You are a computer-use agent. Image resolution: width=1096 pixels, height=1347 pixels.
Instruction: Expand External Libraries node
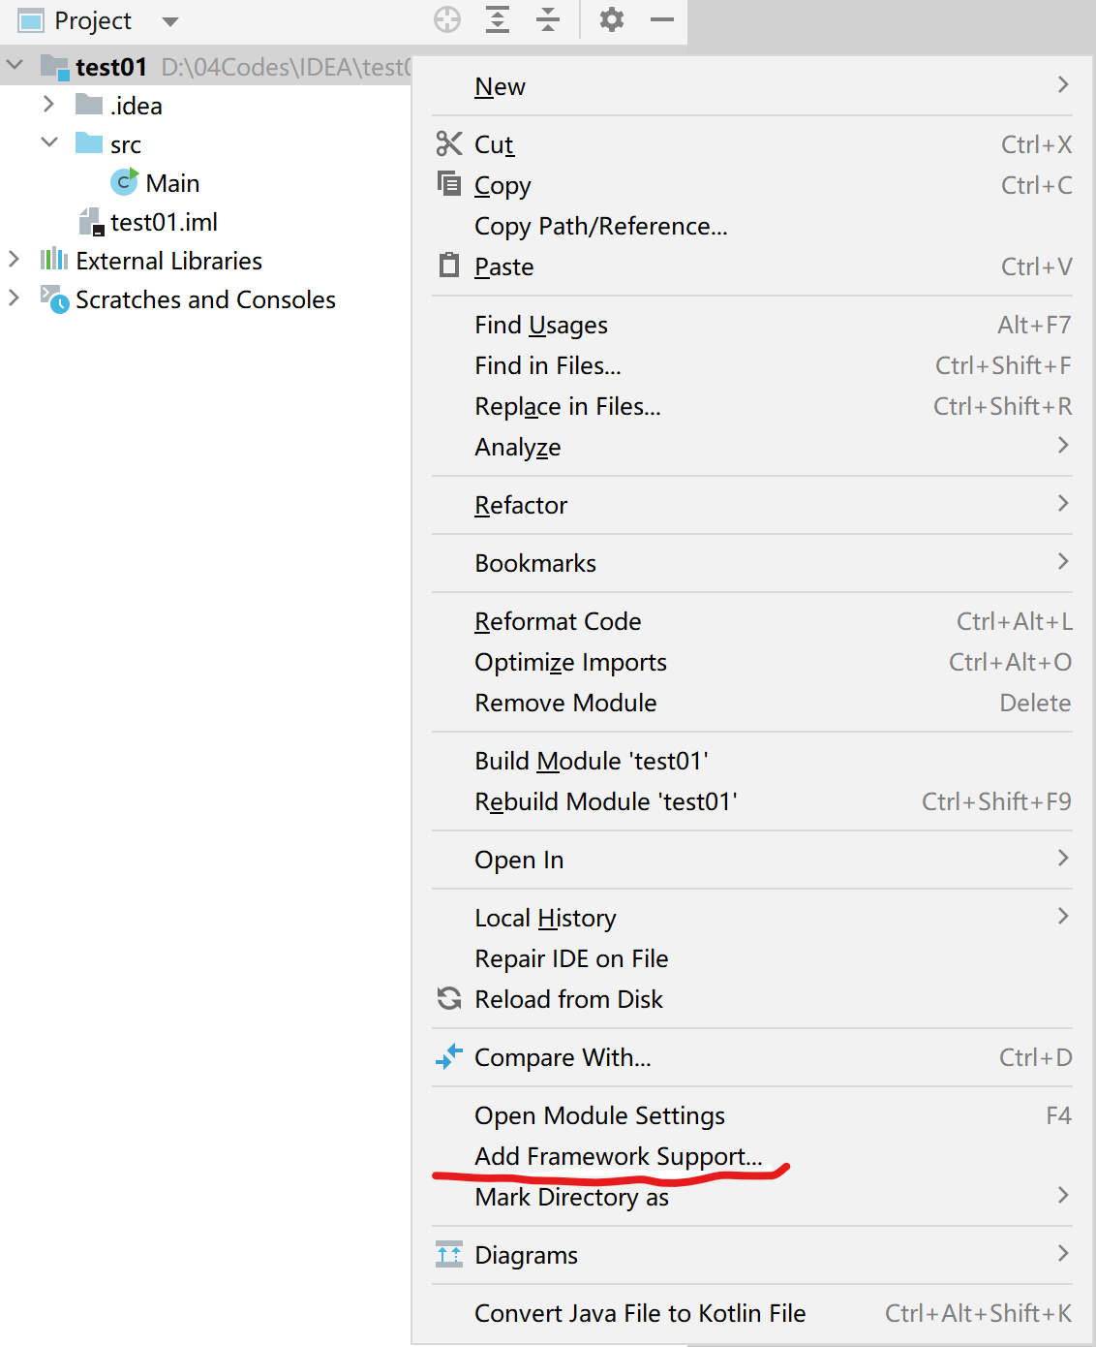[14, 259]
